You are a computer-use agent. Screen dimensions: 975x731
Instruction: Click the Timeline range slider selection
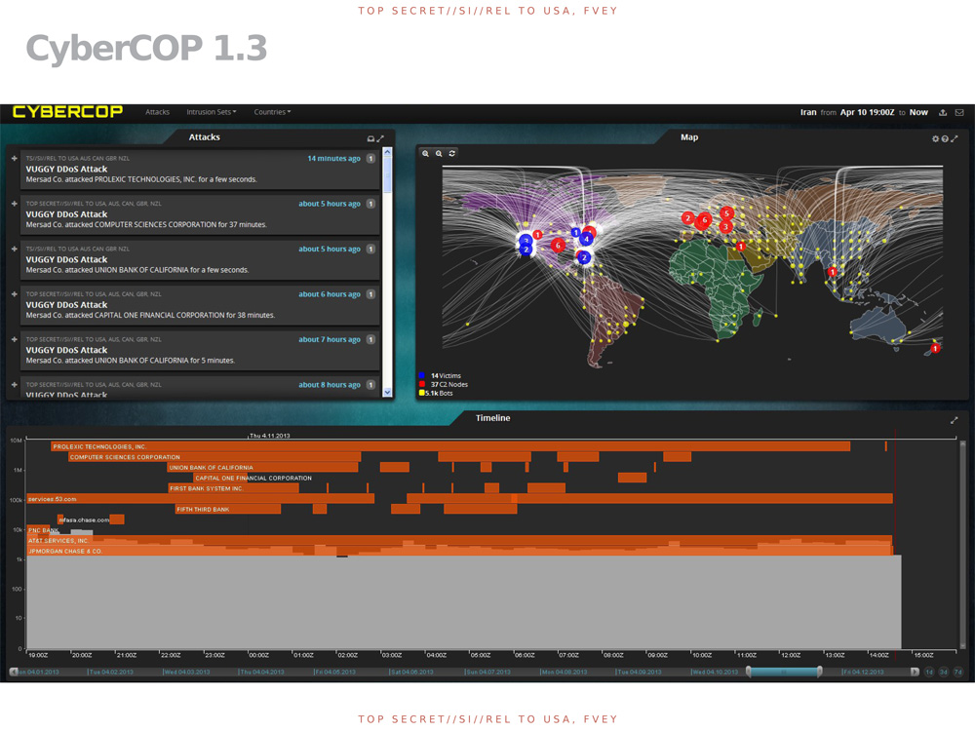(784, 672)
